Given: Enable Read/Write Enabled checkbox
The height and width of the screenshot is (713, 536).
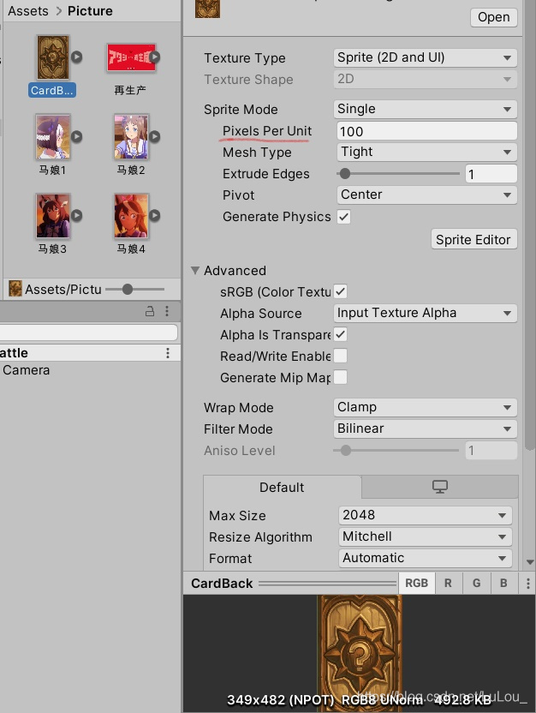Looking at the screenshot, I should 341,356.
